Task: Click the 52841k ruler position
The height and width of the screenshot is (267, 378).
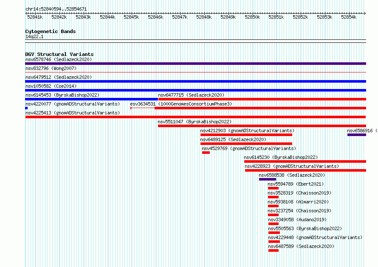Action: click(35, 17)
